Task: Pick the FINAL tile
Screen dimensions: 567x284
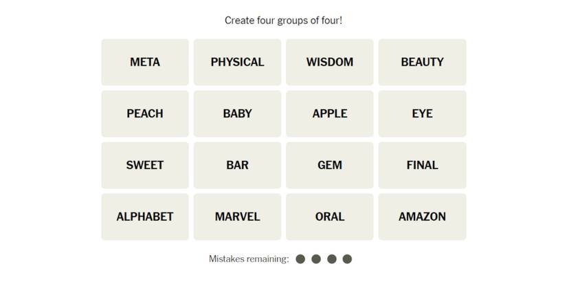Action: click(422, 165)
